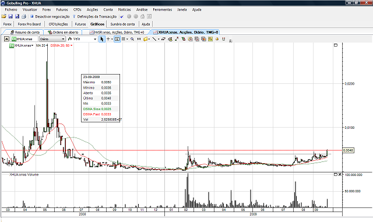
Task: Open the Forex Pro Board section
Action: [x=29, y=24]
